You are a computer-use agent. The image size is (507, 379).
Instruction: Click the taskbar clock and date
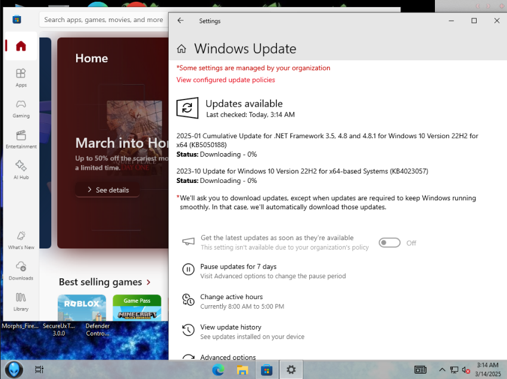pyautogui.click(x=487, y=369)
